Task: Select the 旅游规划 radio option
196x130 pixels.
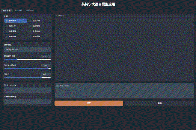Action: click(35, 36)
